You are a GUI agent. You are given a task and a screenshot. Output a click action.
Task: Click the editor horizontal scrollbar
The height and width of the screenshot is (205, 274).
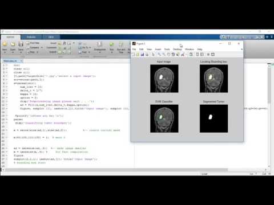click(x=135, y=170)
